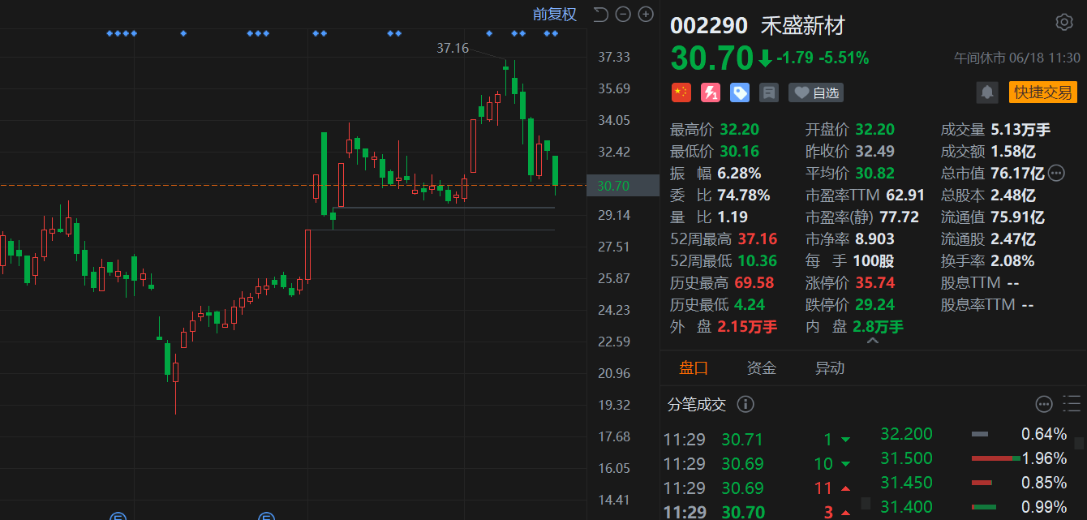The image size is (1087, 520).
Task: Click the 午间休市 06/18 11:30 status
Action: point(1017,58)
